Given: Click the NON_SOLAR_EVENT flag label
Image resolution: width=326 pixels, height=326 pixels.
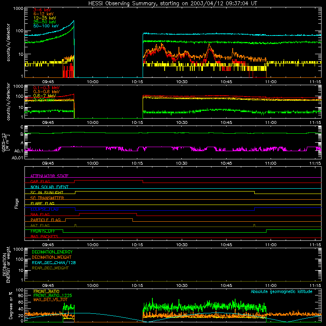Looking at the screenshot, I should coord(49,187).
